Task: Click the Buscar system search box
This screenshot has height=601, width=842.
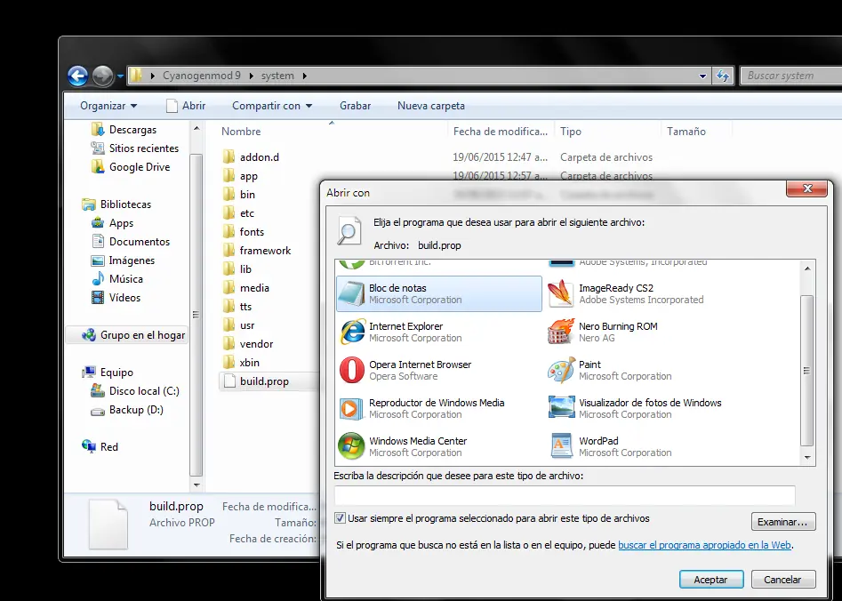Action: point(790,76)
